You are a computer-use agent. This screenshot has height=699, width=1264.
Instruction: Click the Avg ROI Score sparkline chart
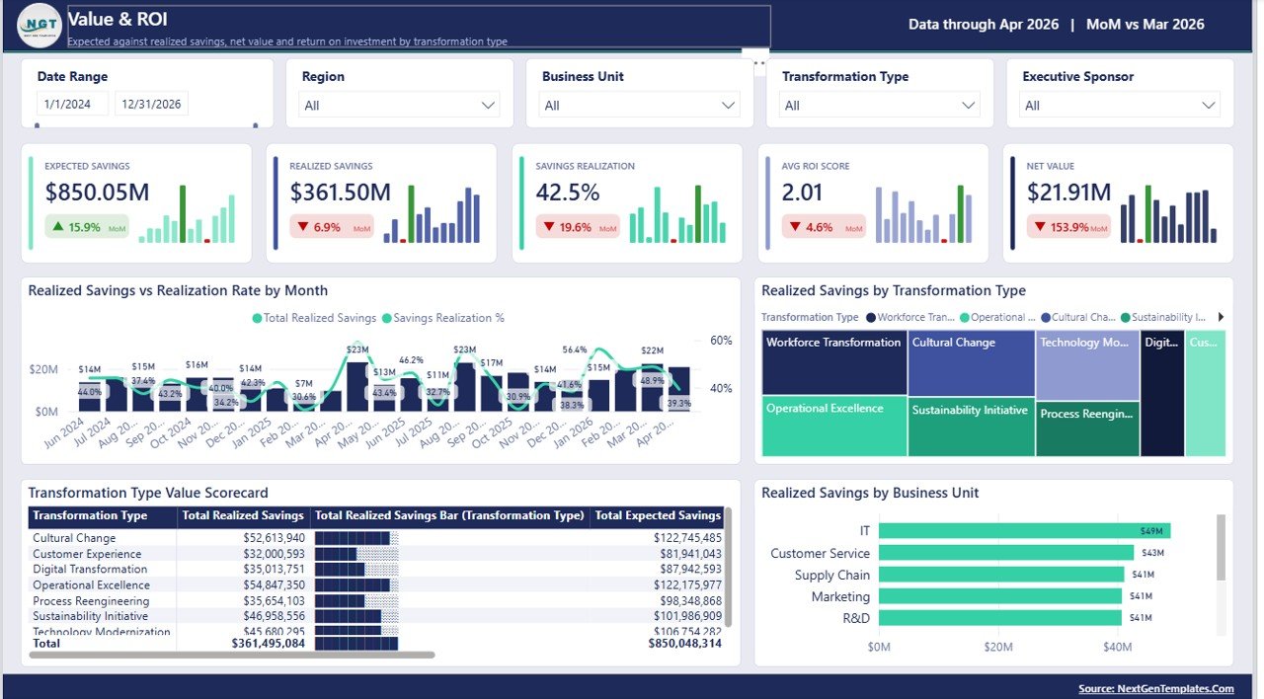pos(924,213)
